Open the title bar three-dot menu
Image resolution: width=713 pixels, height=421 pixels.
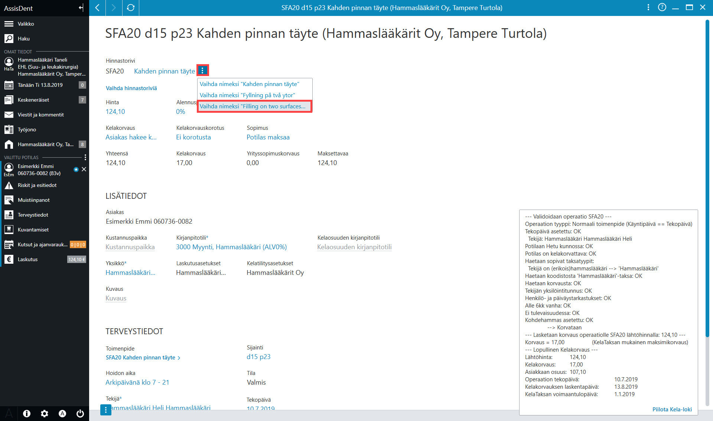pyautogui.click(x=648, y=7)
